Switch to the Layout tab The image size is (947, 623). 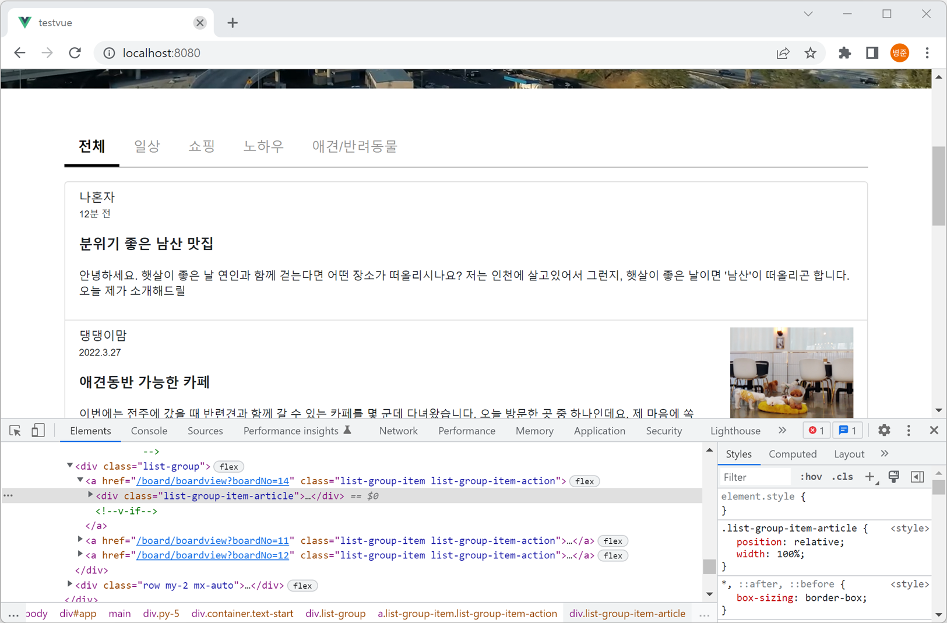849,454
